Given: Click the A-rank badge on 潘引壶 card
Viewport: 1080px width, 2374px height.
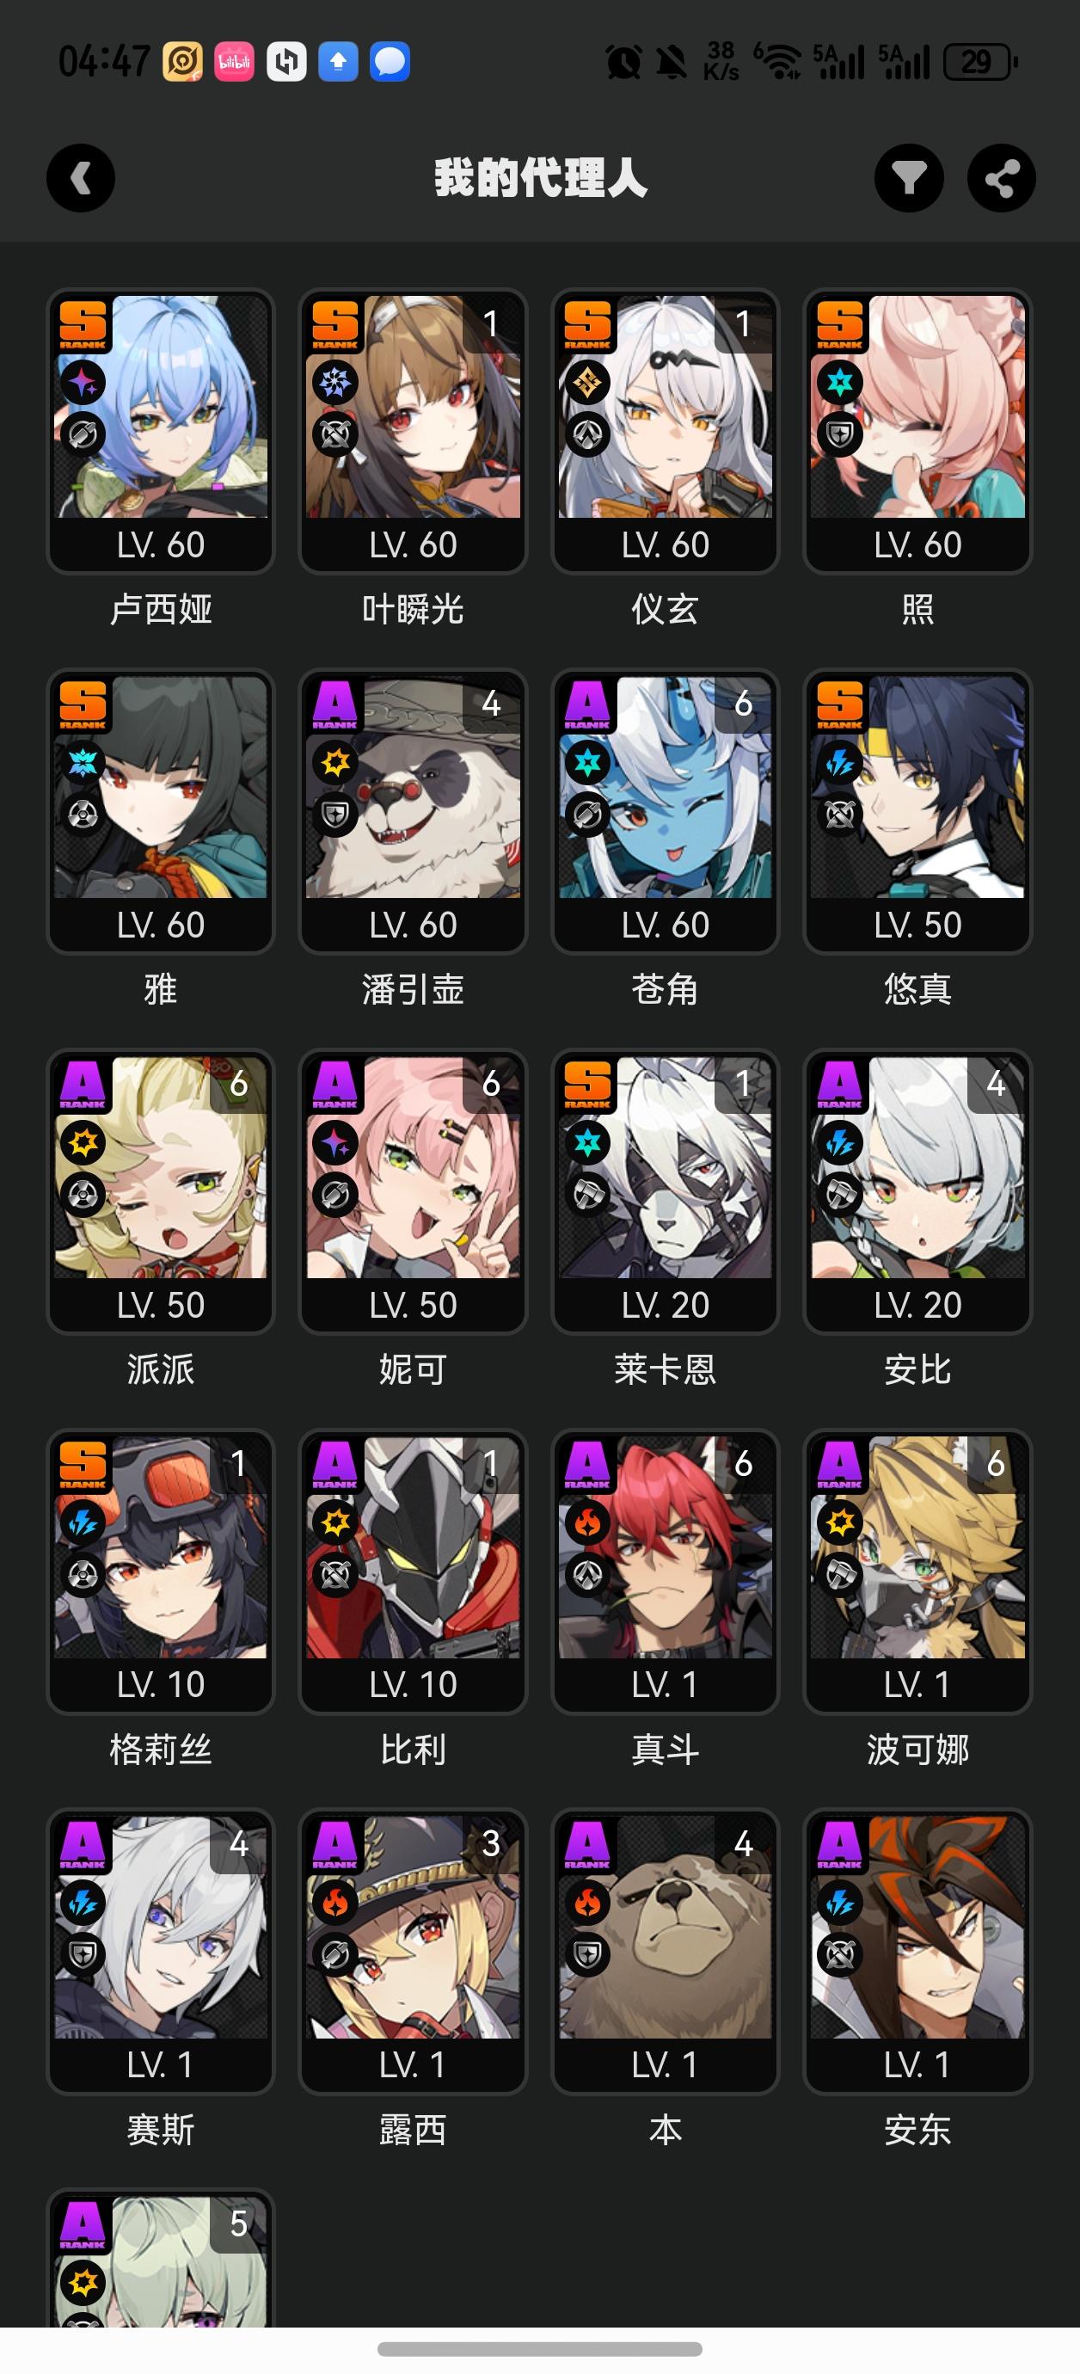Looking at the screenshot, I should click(x=335, y=705).
